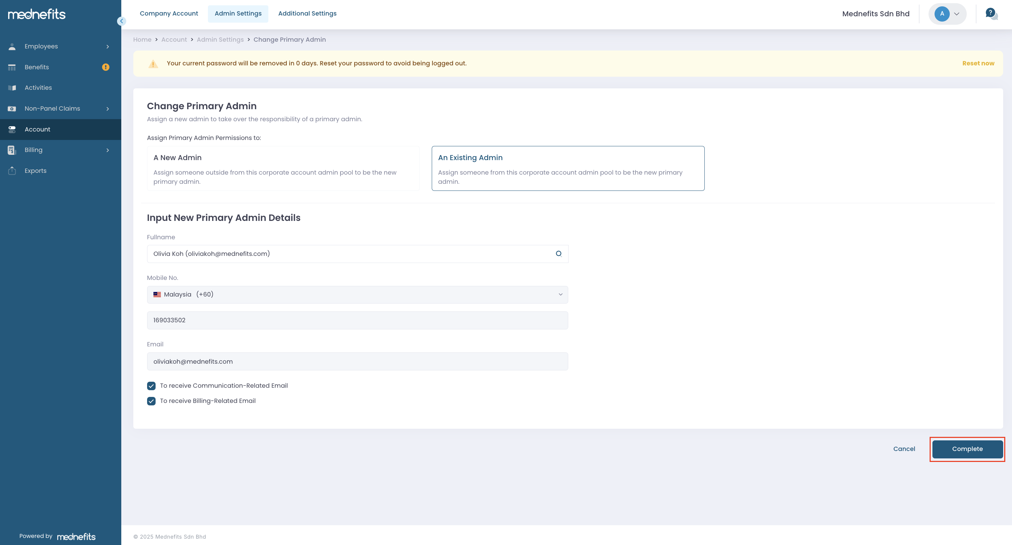Uncheck To receive Billing-Related Email
1012x545 pixels.
tap(151, 401)
